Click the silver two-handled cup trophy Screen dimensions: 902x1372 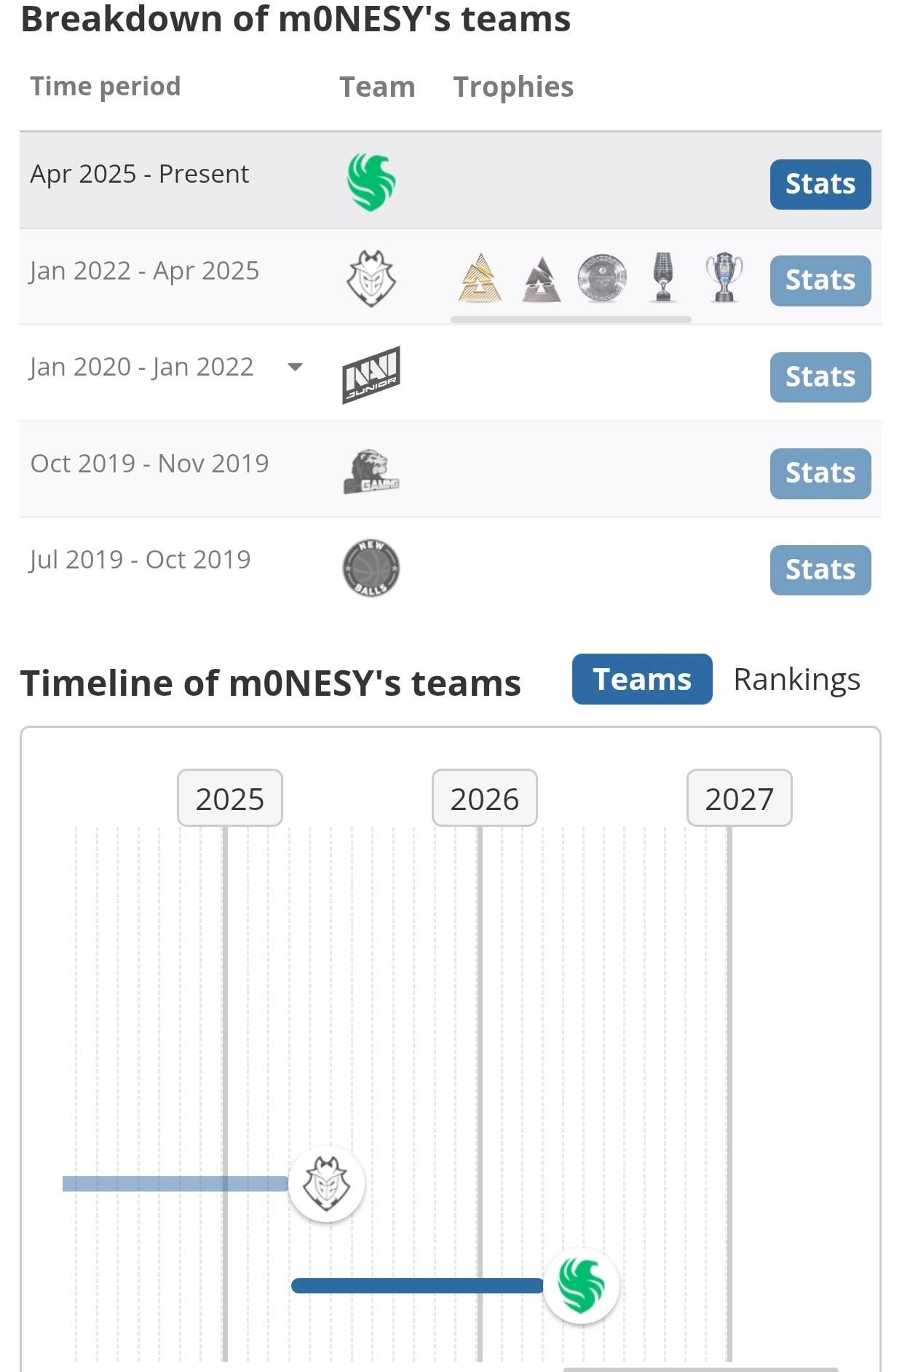coord(724,277)
